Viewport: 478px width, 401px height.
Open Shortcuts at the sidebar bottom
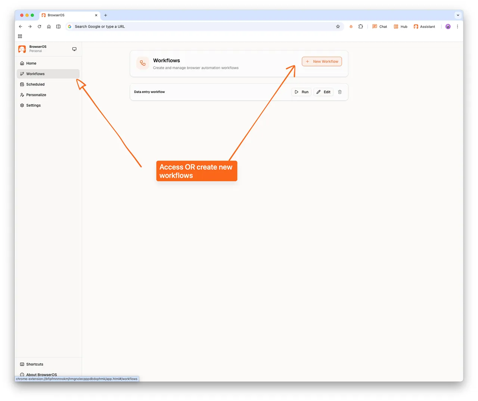[48, 364]
